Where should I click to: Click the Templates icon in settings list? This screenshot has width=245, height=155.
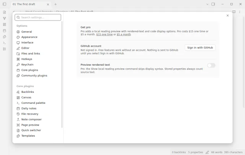(x=18, y=136)
